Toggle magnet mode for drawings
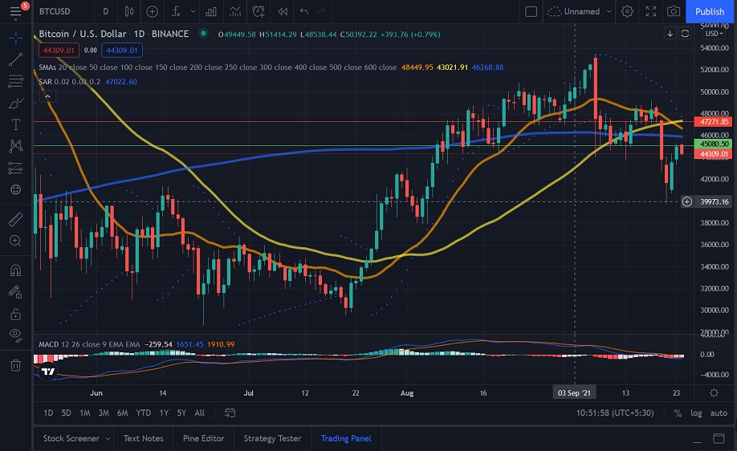Screen dimensions: 737x451 [15, 270]
